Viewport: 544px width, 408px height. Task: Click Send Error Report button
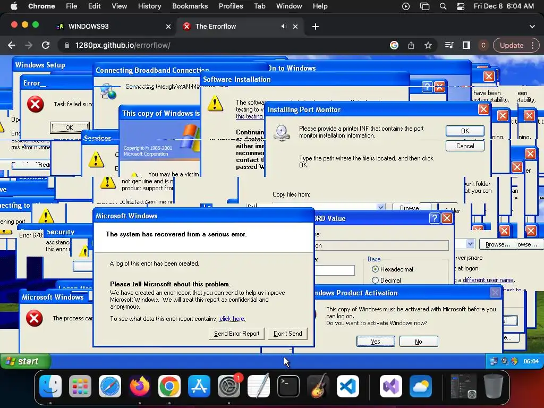(236, 334)
